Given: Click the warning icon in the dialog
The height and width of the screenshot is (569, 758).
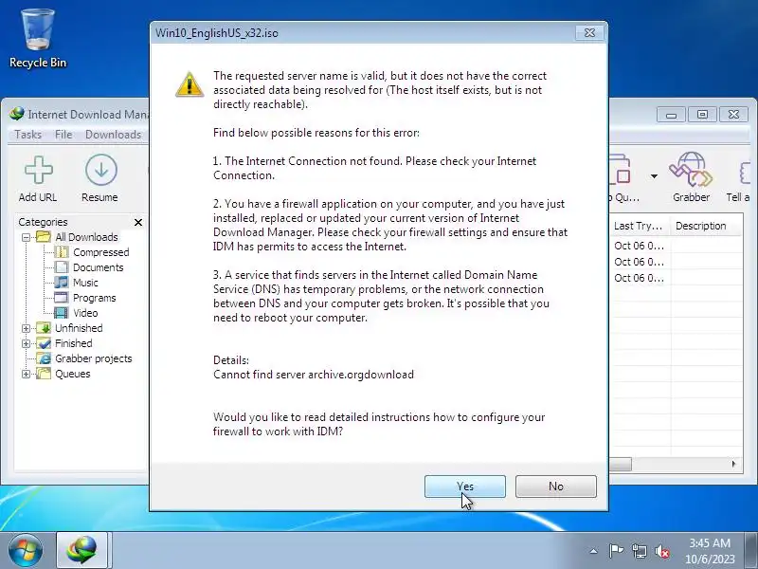Looking at the screenshot, I should click(x=189, y=84).
